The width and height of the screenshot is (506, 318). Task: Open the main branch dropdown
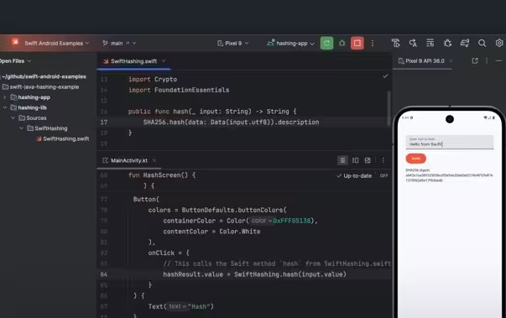click(120, 44)
